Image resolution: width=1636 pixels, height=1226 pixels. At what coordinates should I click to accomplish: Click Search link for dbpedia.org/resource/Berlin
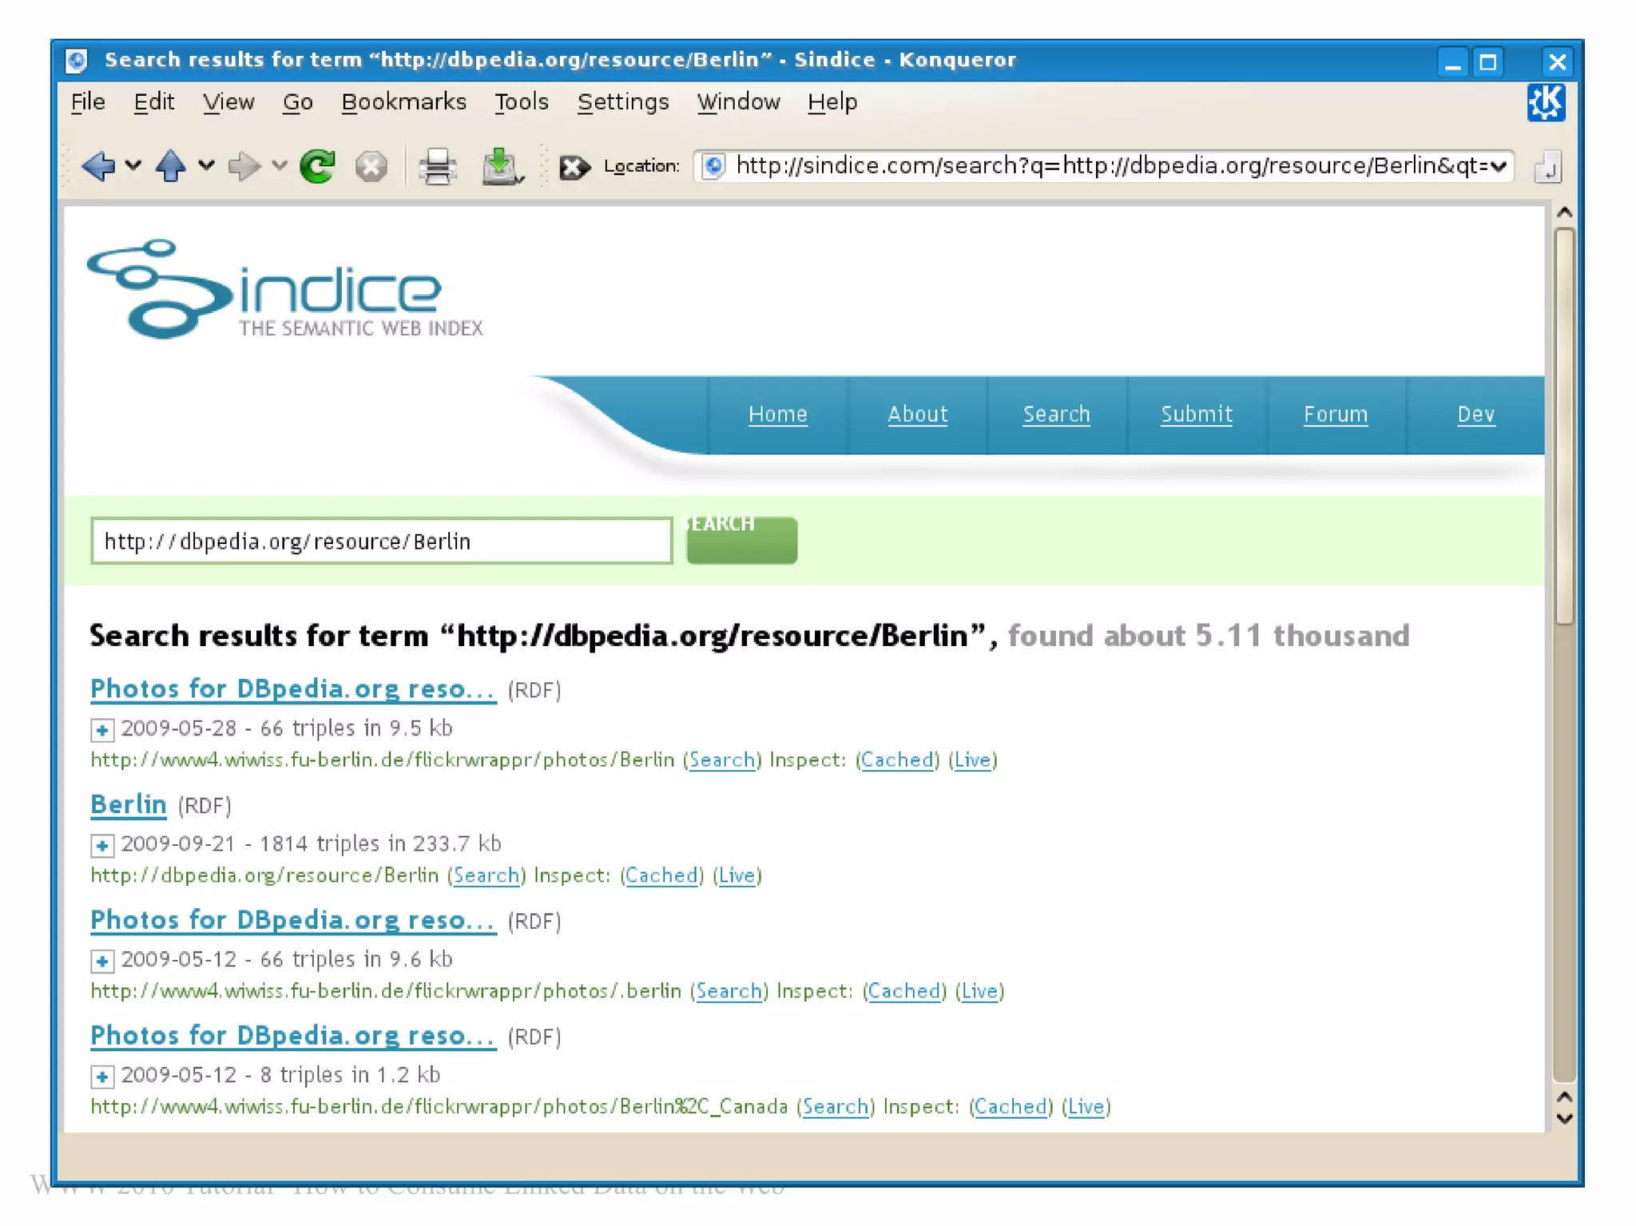(486, 875)
